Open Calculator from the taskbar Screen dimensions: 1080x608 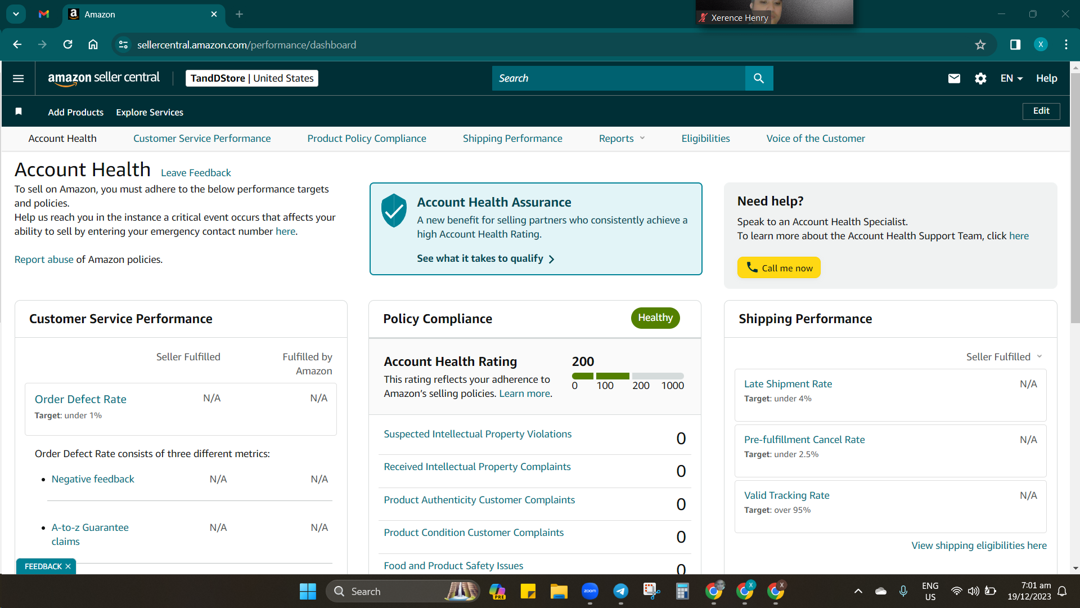(x=682, y=591)
